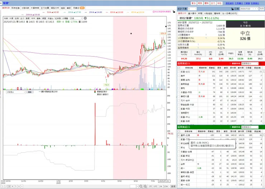Set chart range to 6月

coord(155,186)
